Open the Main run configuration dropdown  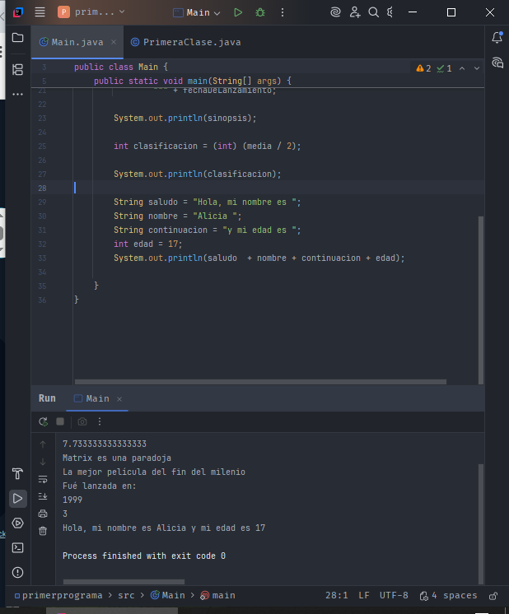tap(197, 12)
